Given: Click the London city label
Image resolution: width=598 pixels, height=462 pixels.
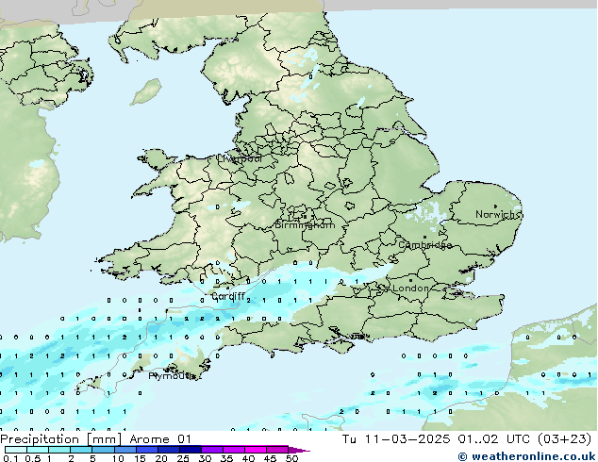Looking at the screenshot, I should [410, 288].
